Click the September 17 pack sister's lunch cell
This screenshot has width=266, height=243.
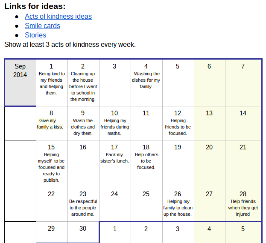(x=115, y=164)
